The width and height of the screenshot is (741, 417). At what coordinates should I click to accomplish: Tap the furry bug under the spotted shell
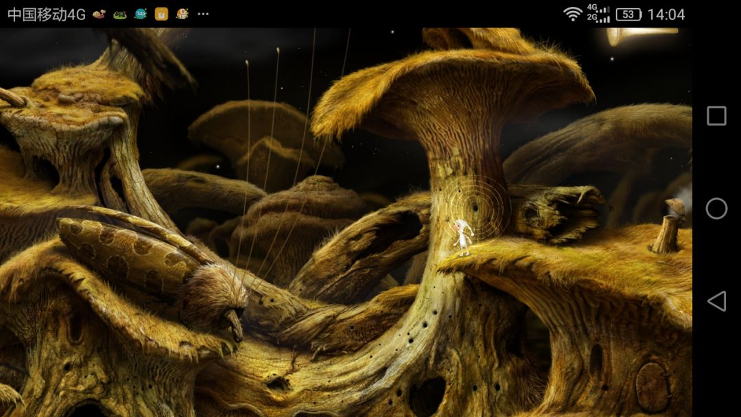215,300
